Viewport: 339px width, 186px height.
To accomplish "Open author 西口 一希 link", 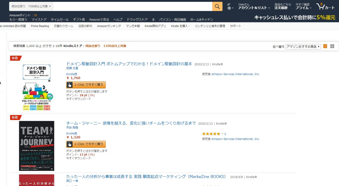I will pos(72,181).
